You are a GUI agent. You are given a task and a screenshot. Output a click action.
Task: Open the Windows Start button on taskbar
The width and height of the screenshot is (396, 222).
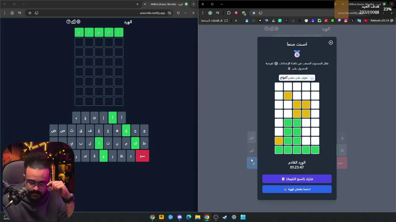point(243,217)
